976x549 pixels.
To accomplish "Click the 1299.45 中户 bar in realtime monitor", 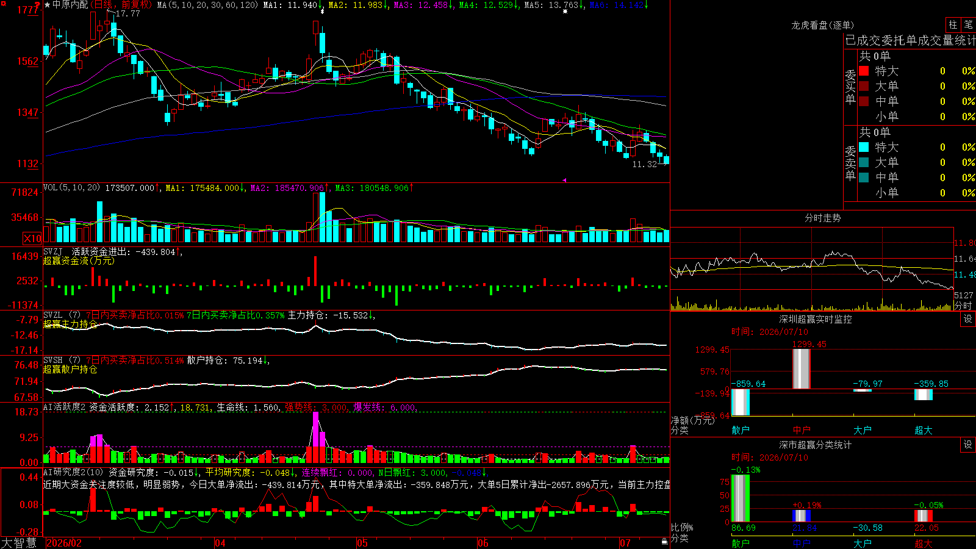I will point(802,369).
